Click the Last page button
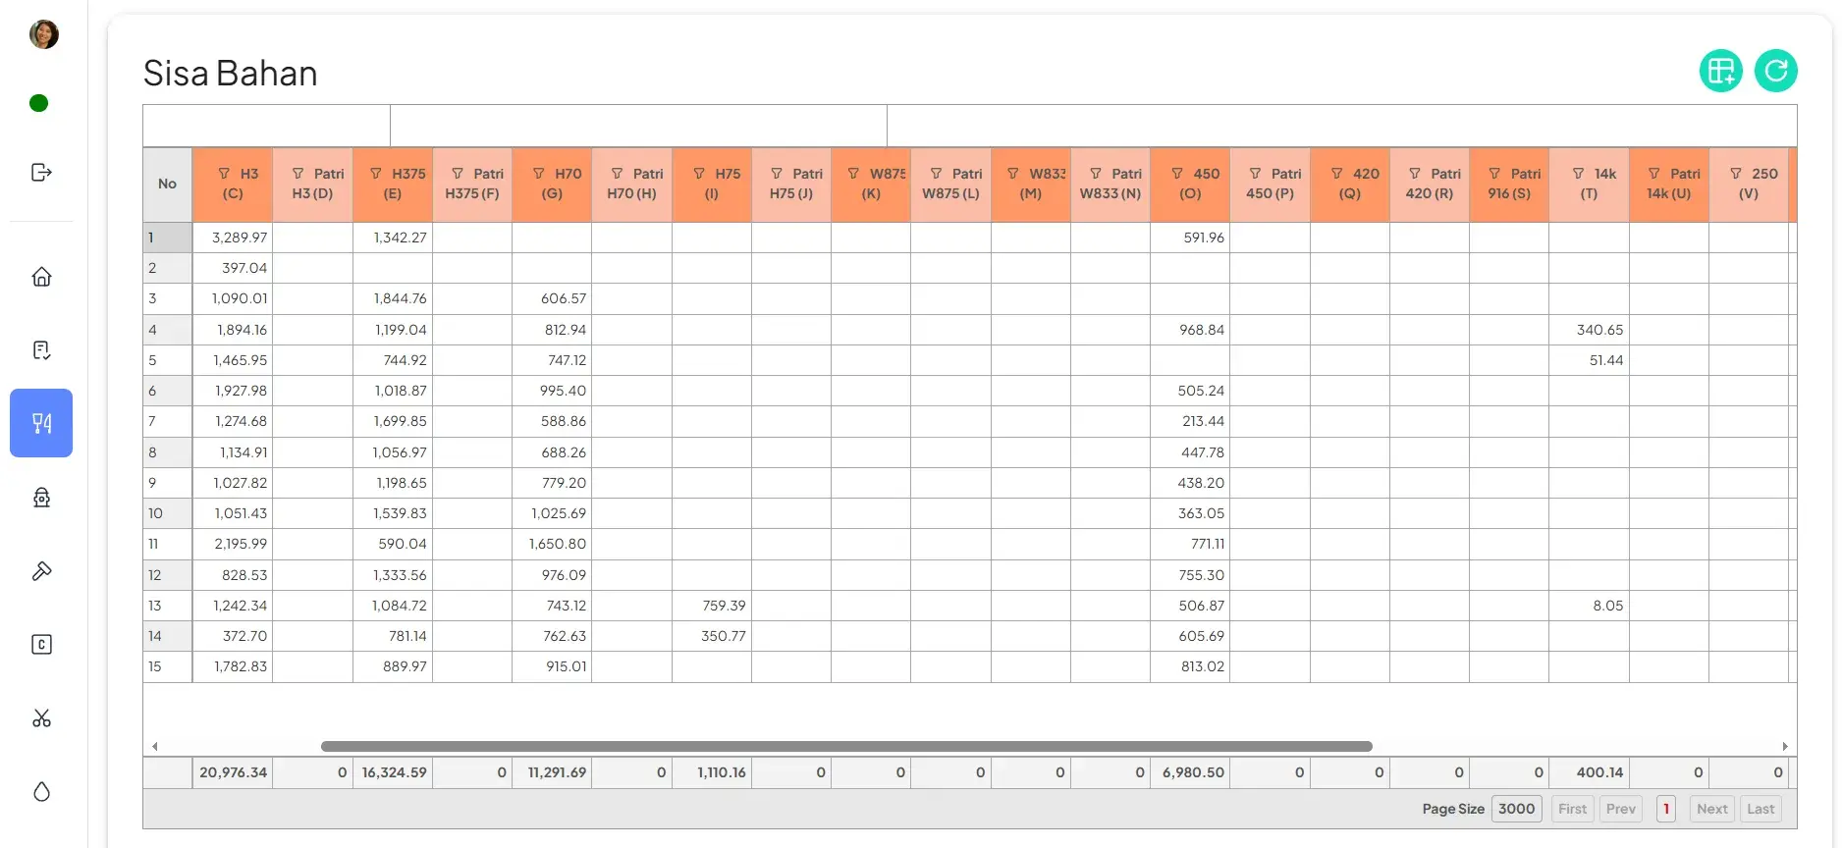The image size is (1842, 848). coord(1761,809)
